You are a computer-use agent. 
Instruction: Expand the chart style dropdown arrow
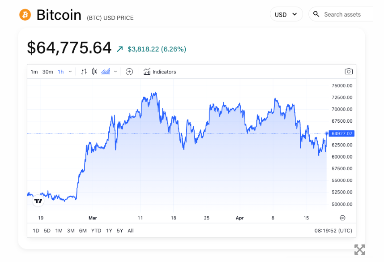[x=115, y=72]
